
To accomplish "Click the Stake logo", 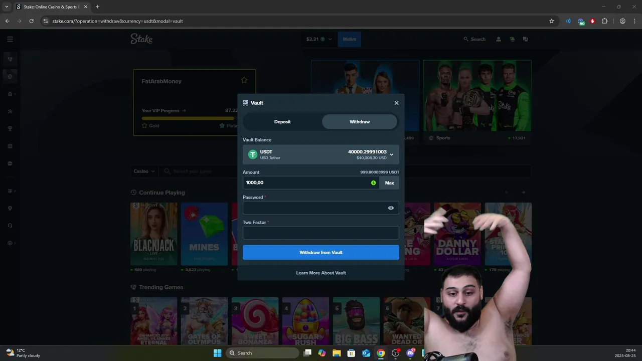I will pos(141,39).
